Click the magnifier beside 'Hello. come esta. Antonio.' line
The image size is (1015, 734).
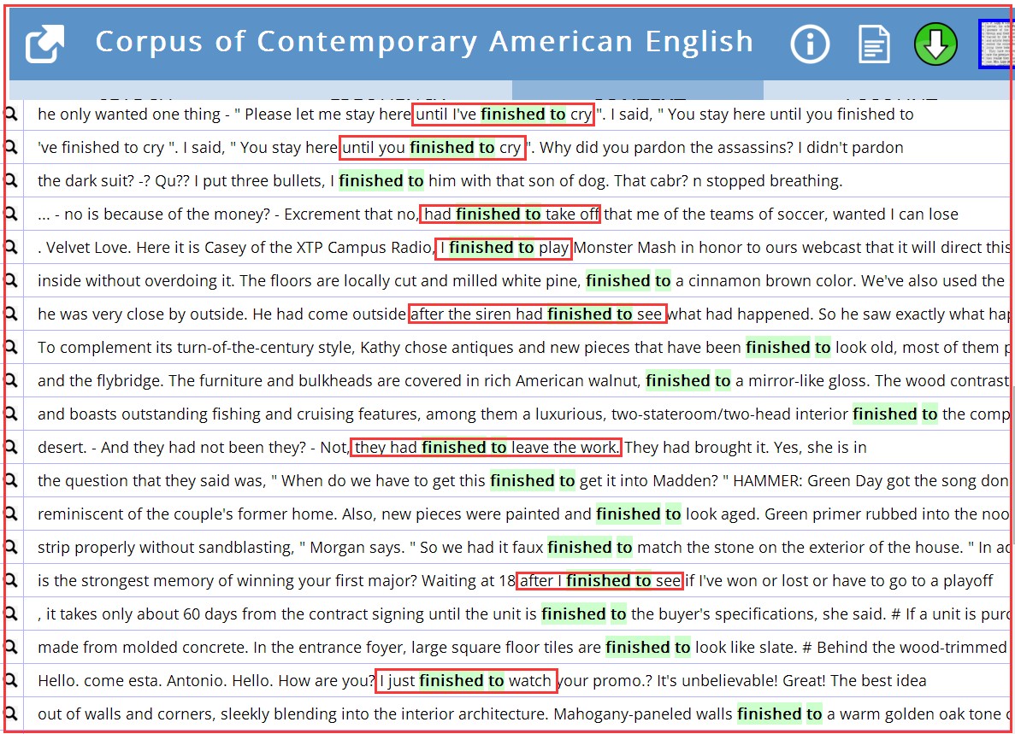10,680
